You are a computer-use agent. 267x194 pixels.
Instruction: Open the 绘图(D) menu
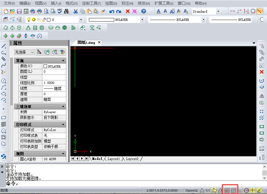click(111, 4)
